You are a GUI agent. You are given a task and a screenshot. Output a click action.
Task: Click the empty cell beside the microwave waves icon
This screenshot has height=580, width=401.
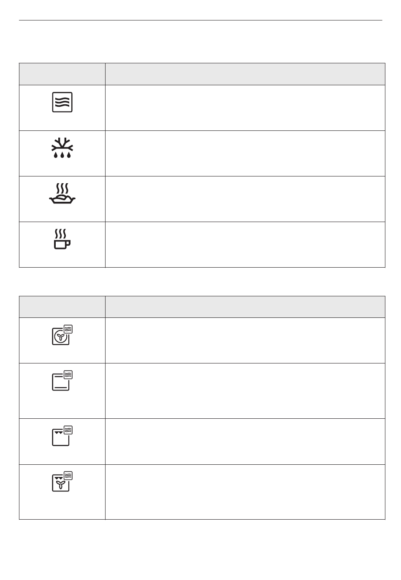245,108
